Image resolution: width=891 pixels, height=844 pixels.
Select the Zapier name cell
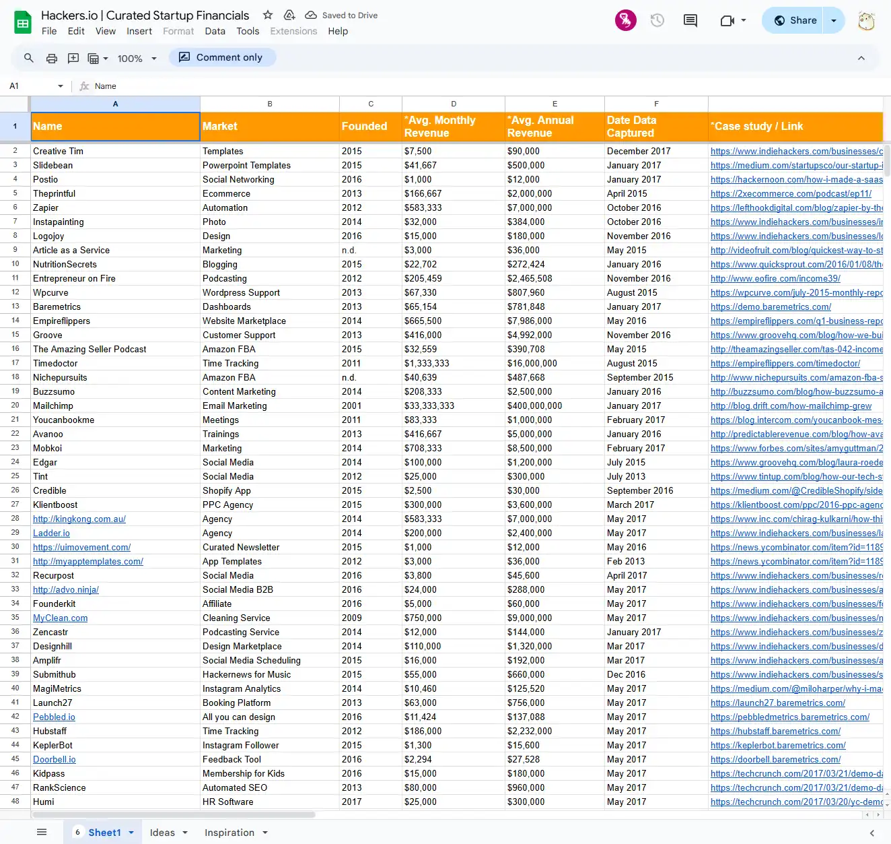[115, 208]
